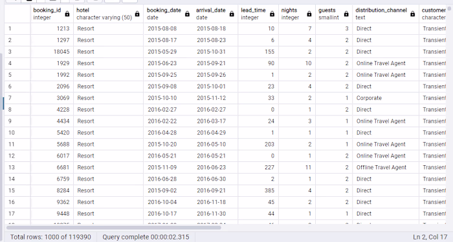Click lead_time cell 155
The height and width of the screenshot is (242, 453).
click(x=258, y=52)
